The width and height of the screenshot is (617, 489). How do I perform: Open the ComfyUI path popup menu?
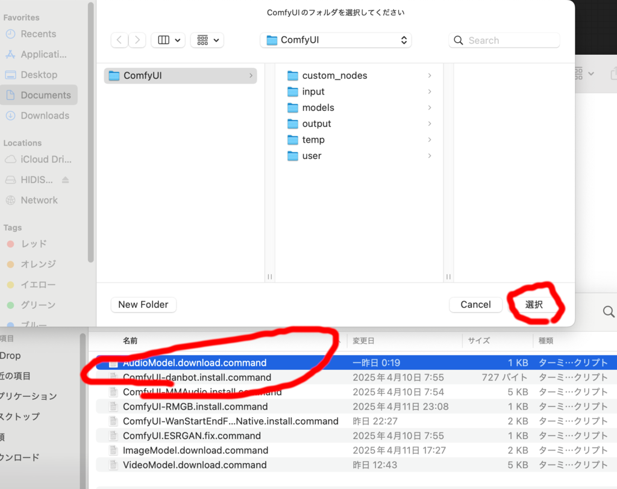(x=336, y=40)
